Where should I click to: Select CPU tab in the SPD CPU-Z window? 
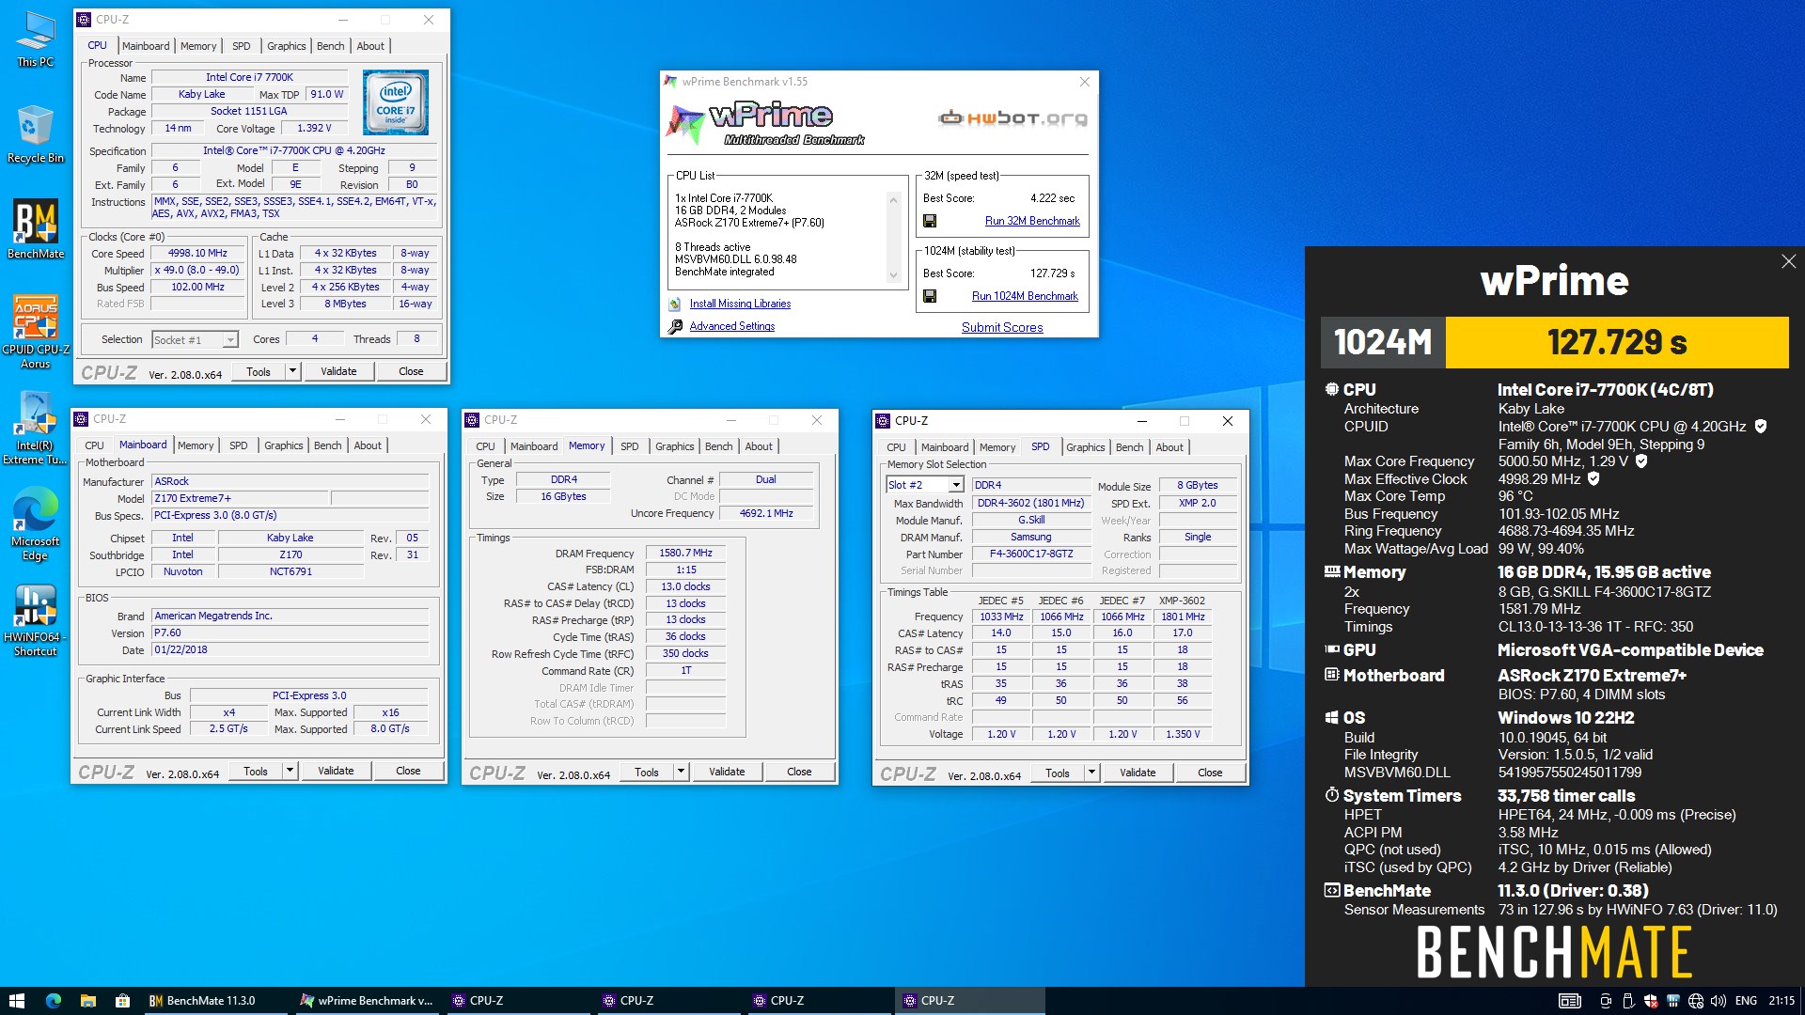[896, 447]
